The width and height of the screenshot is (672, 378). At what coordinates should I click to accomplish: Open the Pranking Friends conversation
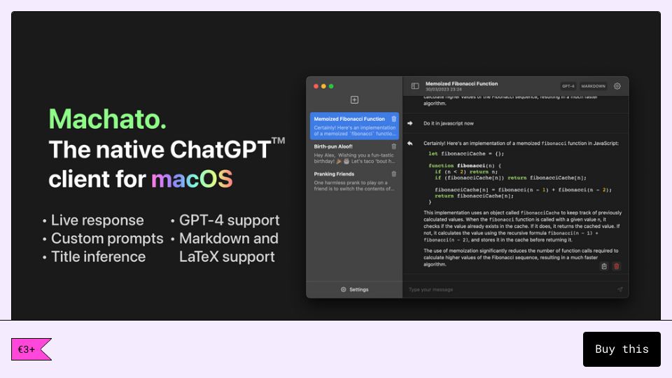tap(354, 181)
